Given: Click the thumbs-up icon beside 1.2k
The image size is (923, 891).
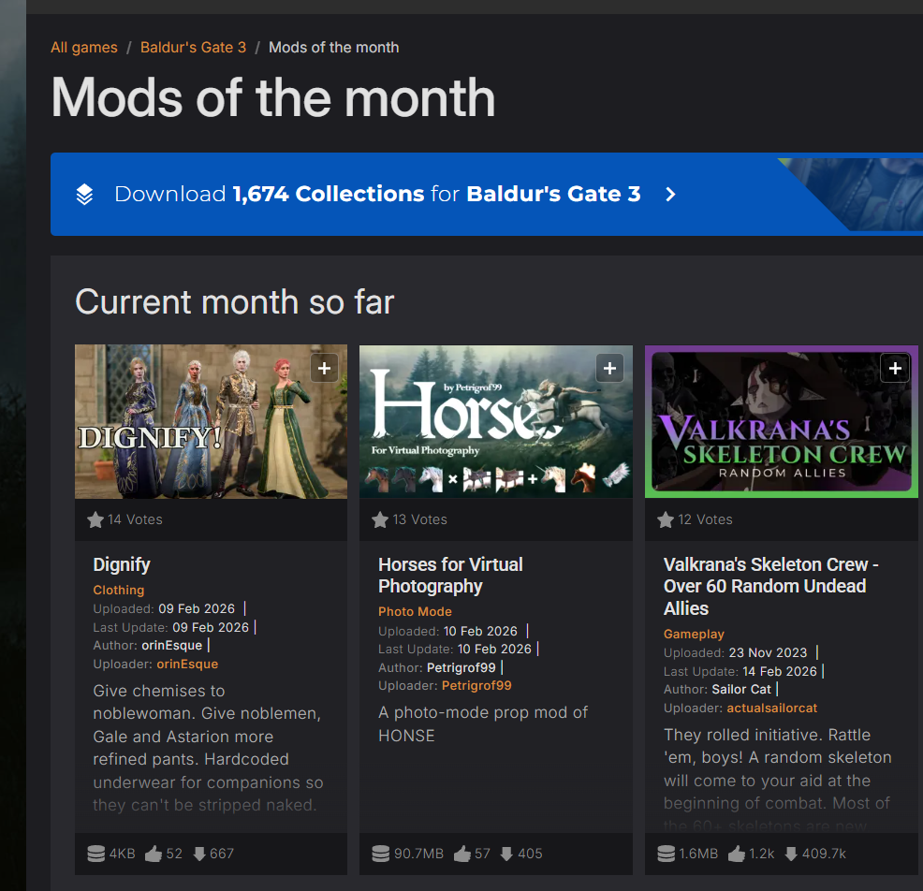Looking at the screenshot, I should [737, 854].
